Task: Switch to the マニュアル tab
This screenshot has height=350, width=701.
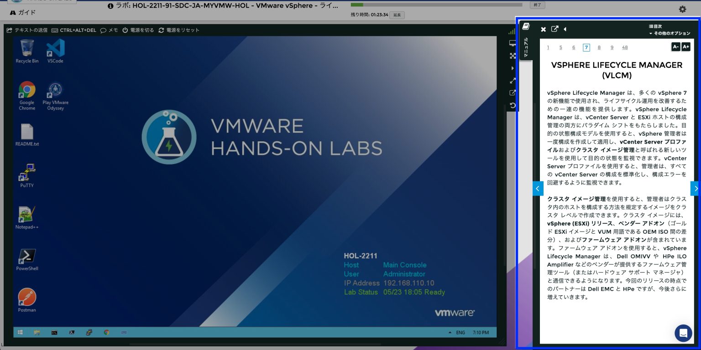Action: (x=526, y=46)
